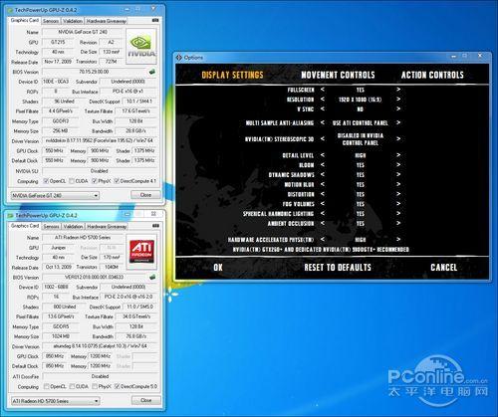Click right arrow next to Resolution setting
Image resolution: width=498 pixels, height=417 pixels.
pyautogui.click(x=398, y=100)
